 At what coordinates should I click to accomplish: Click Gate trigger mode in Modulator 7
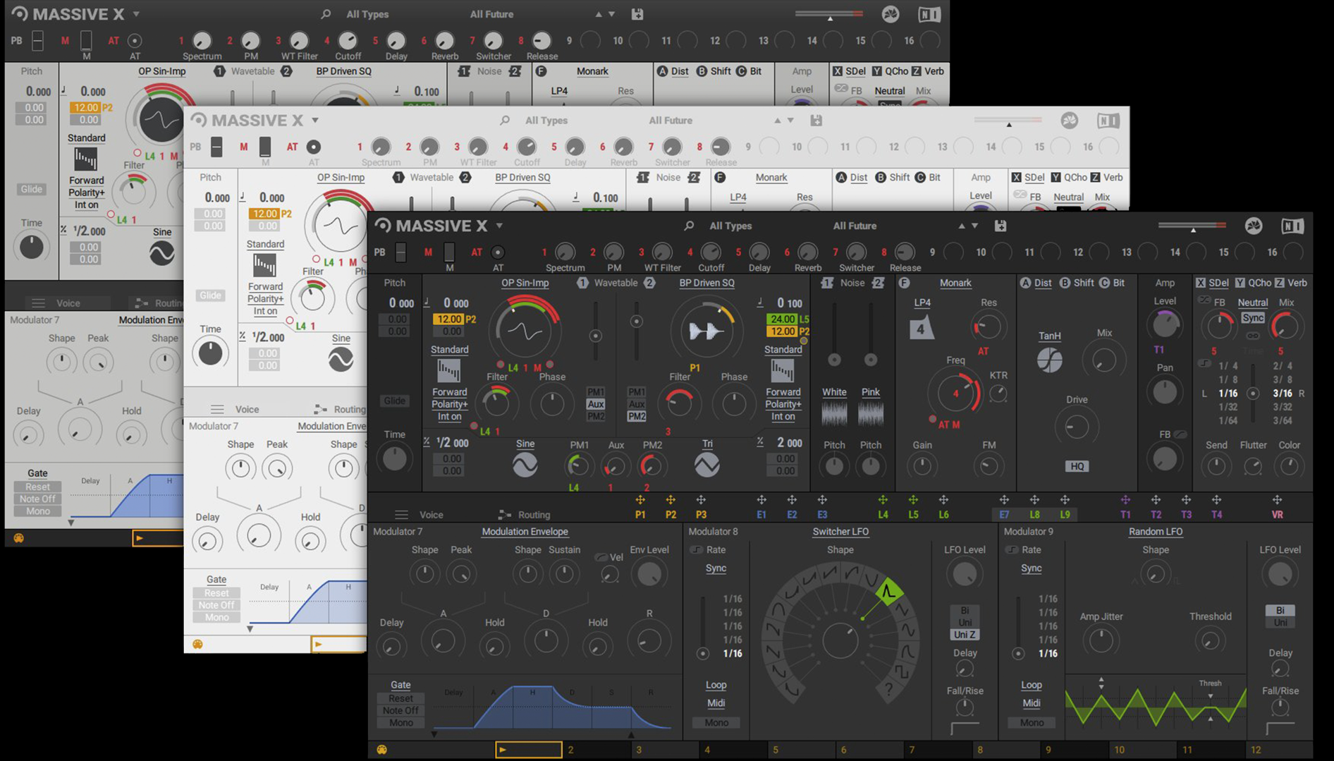pyautogui.click(x=400, y=685)
